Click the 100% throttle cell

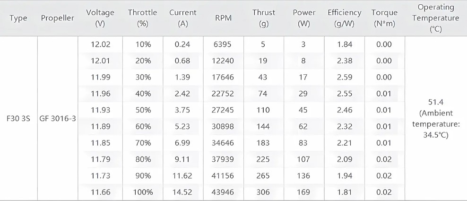click(x=143, y=192)
